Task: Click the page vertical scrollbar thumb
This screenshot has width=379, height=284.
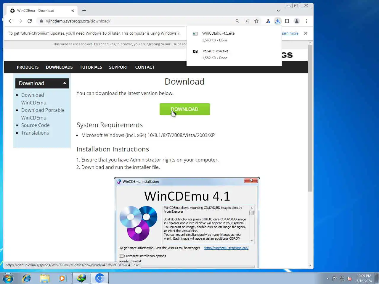Action: click(310, 118)
